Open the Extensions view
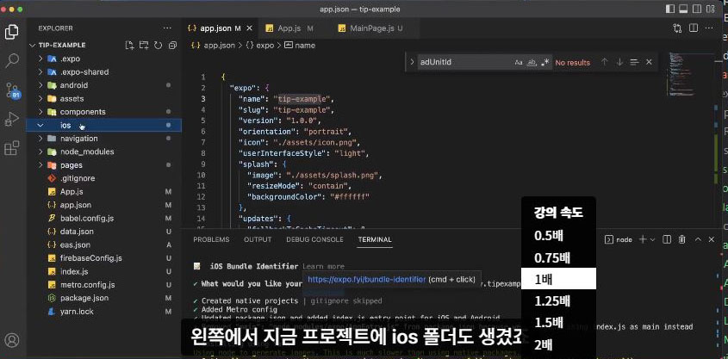 [11, 148]
